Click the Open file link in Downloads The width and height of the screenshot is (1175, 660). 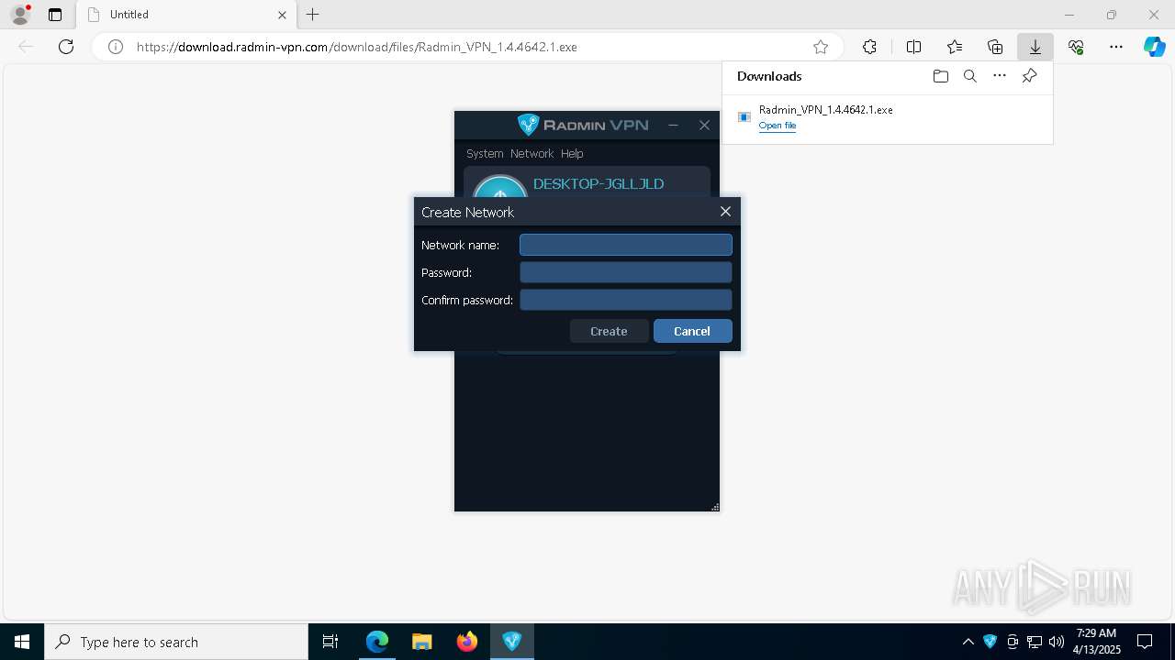(778, 126)
